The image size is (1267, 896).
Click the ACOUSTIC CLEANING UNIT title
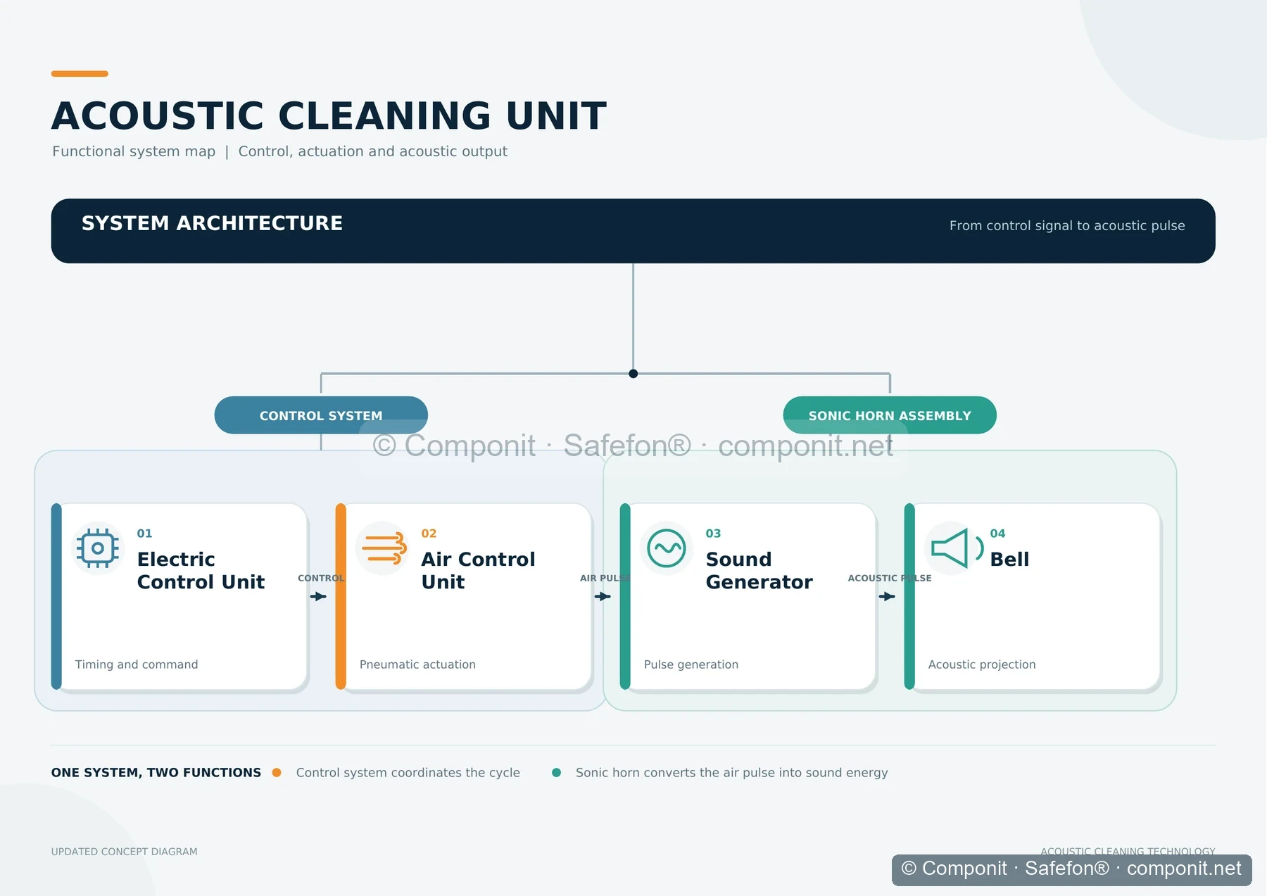329,115
